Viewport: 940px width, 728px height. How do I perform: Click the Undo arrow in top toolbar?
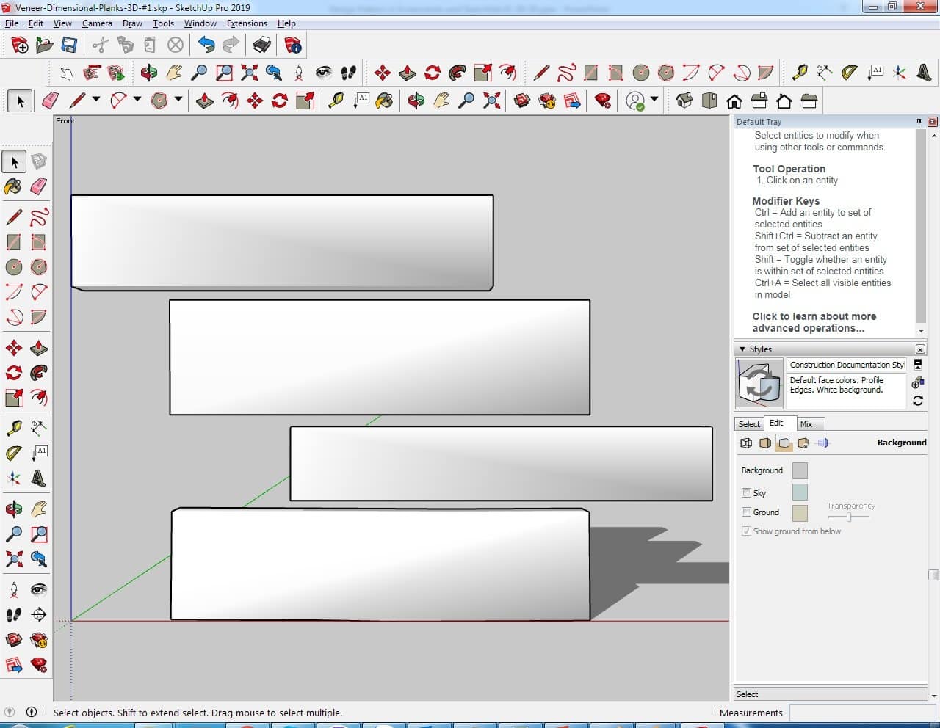click(x=206, y=45)
